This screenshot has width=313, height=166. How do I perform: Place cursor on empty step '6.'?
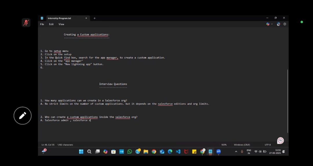42,67
